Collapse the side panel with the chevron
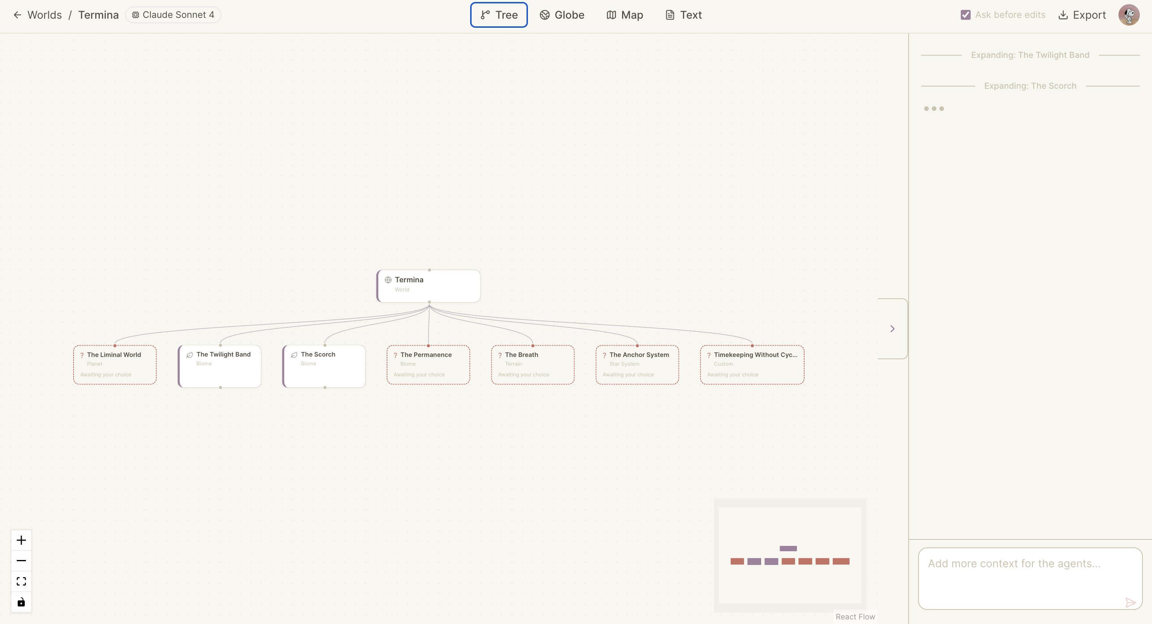The height and width of the screenshot is (624, 1152). coord(892,329)
